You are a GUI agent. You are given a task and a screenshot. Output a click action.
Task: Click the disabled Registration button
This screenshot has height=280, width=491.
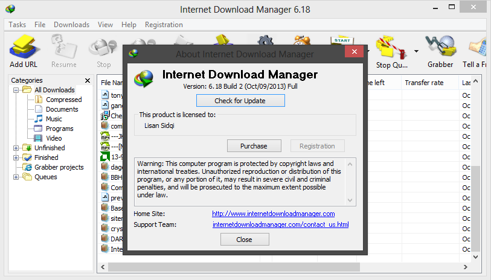pyautogui.click(x=317, y=146)
